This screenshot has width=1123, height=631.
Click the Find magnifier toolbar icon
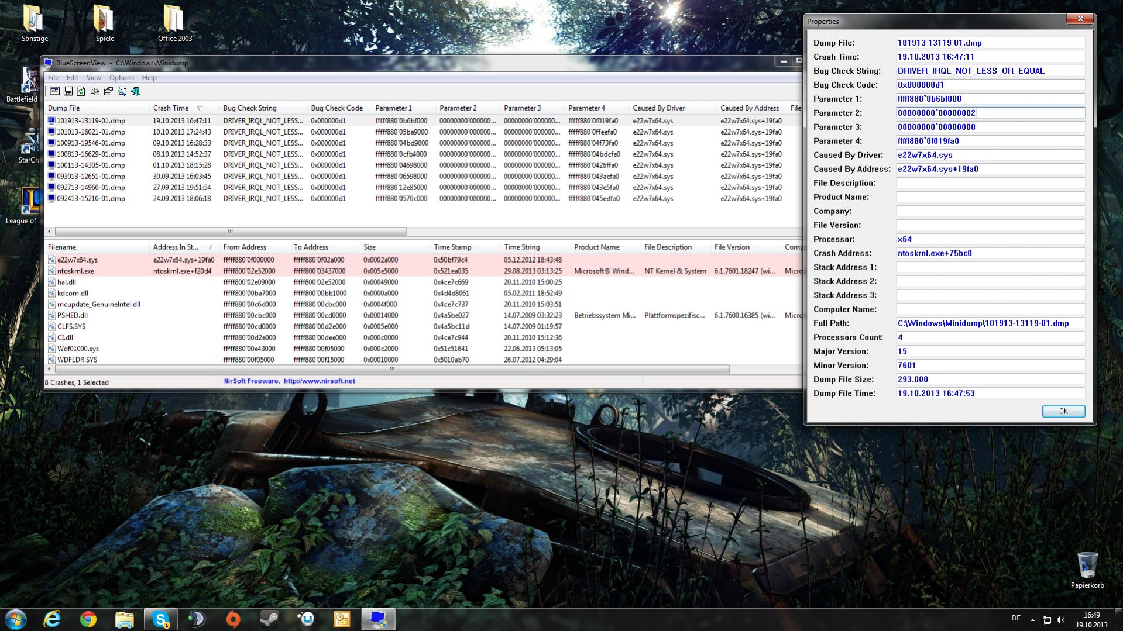tap(122, 91)
